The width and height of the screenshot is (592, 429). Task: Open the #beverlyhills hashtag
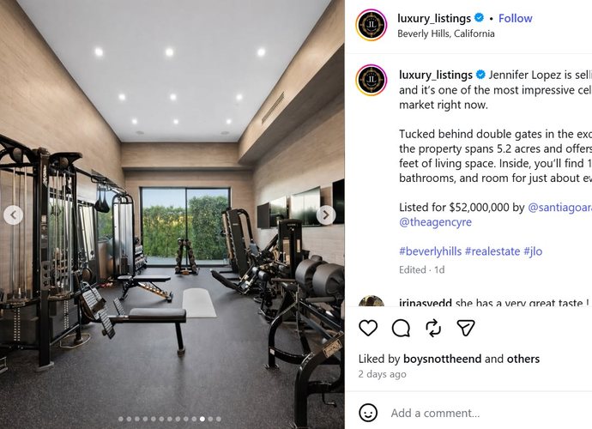click(431, 251)
